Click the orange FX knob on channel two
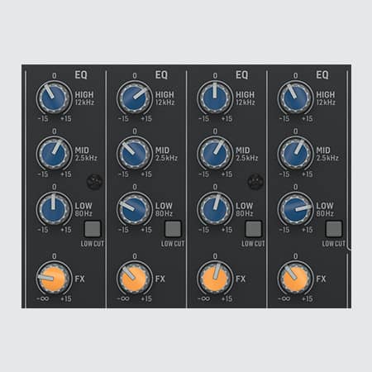Image resolution: width=372 pixels, height=372 pixels. coord(135,278)
